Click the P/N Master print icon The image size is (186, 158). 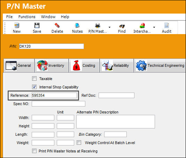(98, 25)
